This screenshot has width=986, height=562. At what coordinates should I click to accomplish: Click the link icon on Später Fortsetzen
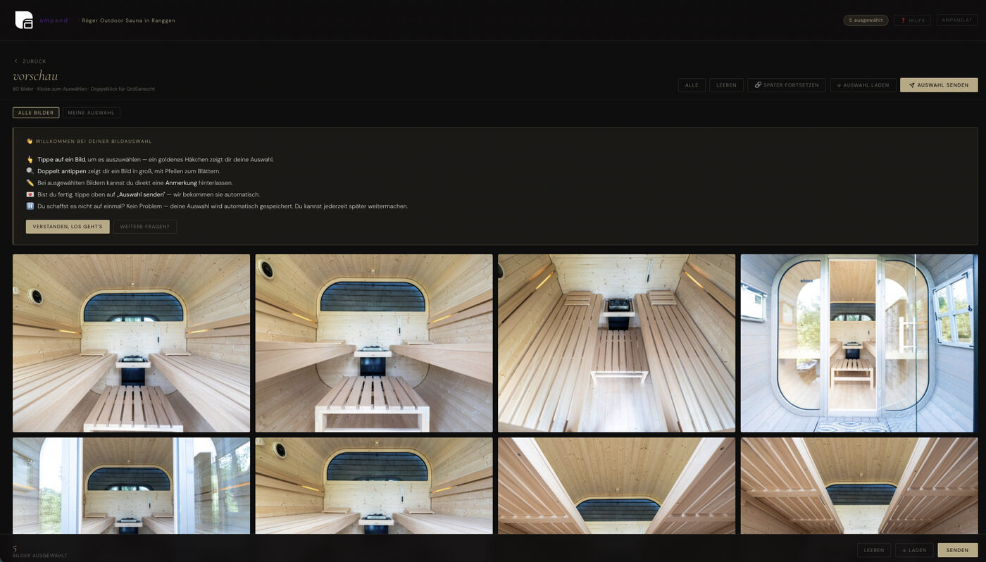758,85
